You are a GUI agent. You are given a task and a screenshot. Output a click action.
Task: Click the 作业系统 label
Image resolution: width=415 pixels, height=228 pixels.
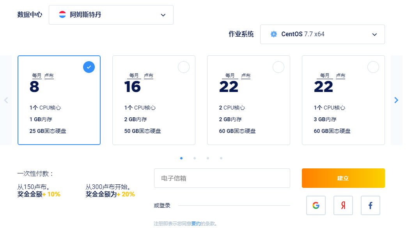pyautogui.click(x=241, y=34)
